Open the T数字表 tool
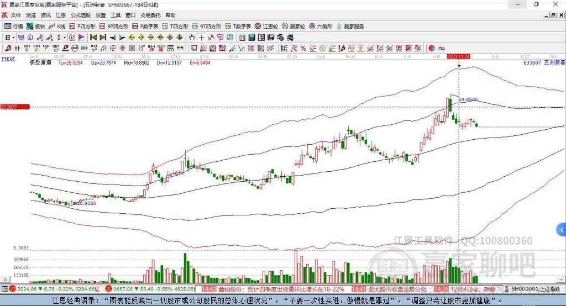 pyautogui.click(x=238, y=27)
